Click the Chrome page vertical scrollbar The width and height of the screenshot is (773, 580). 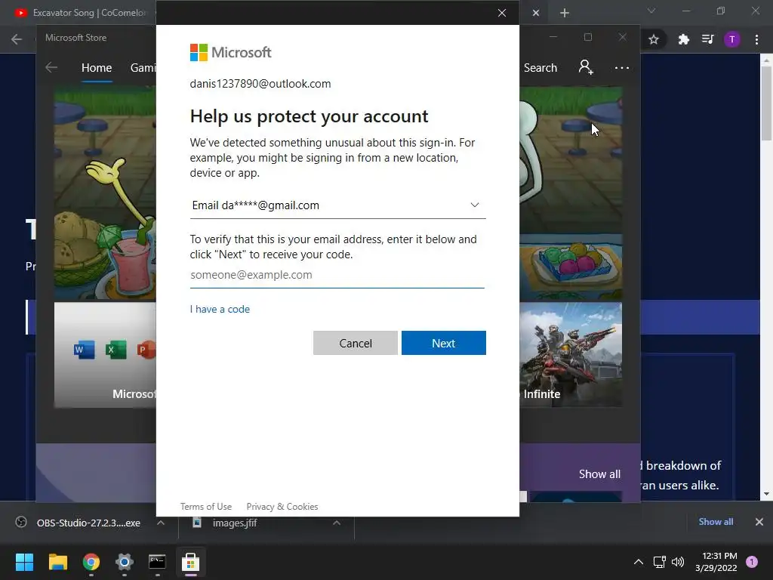click(766, 103)
